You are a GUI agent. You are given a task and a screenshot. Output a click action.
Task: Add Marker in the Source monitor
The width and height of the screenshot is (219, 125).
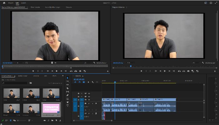coord(33,71)
